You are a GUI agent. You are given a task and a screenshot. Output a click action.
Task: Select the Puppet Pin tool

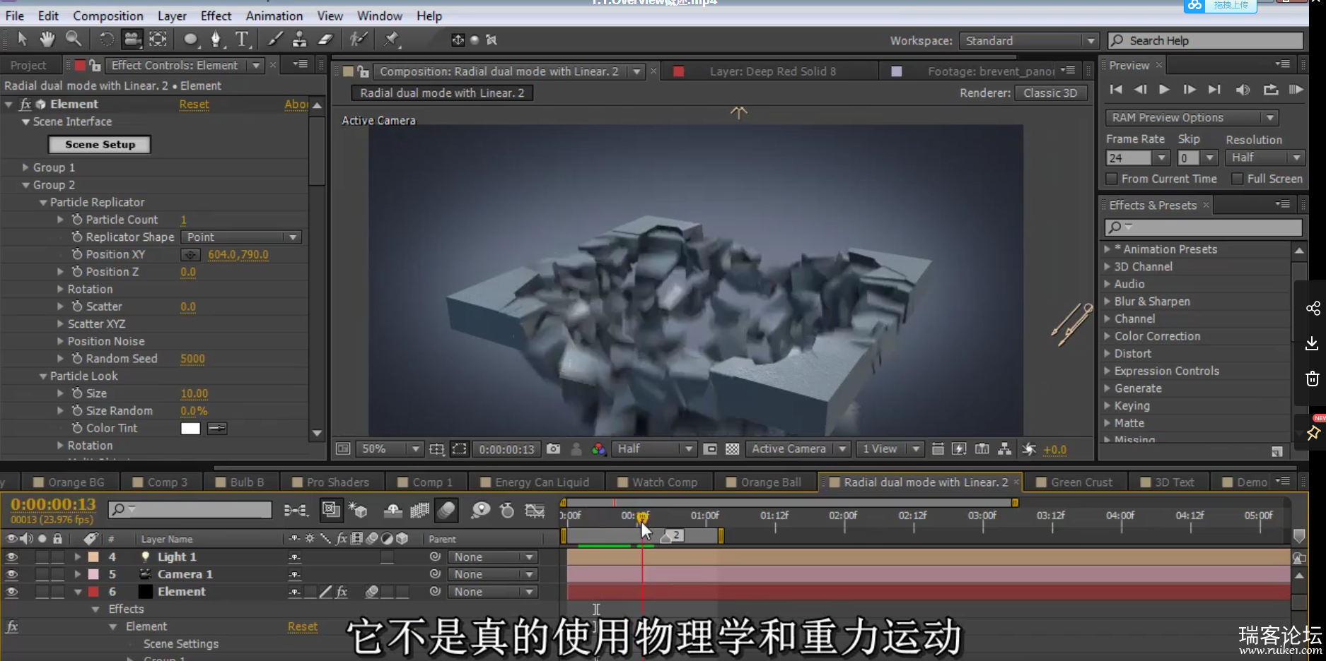tap(391, 40)
